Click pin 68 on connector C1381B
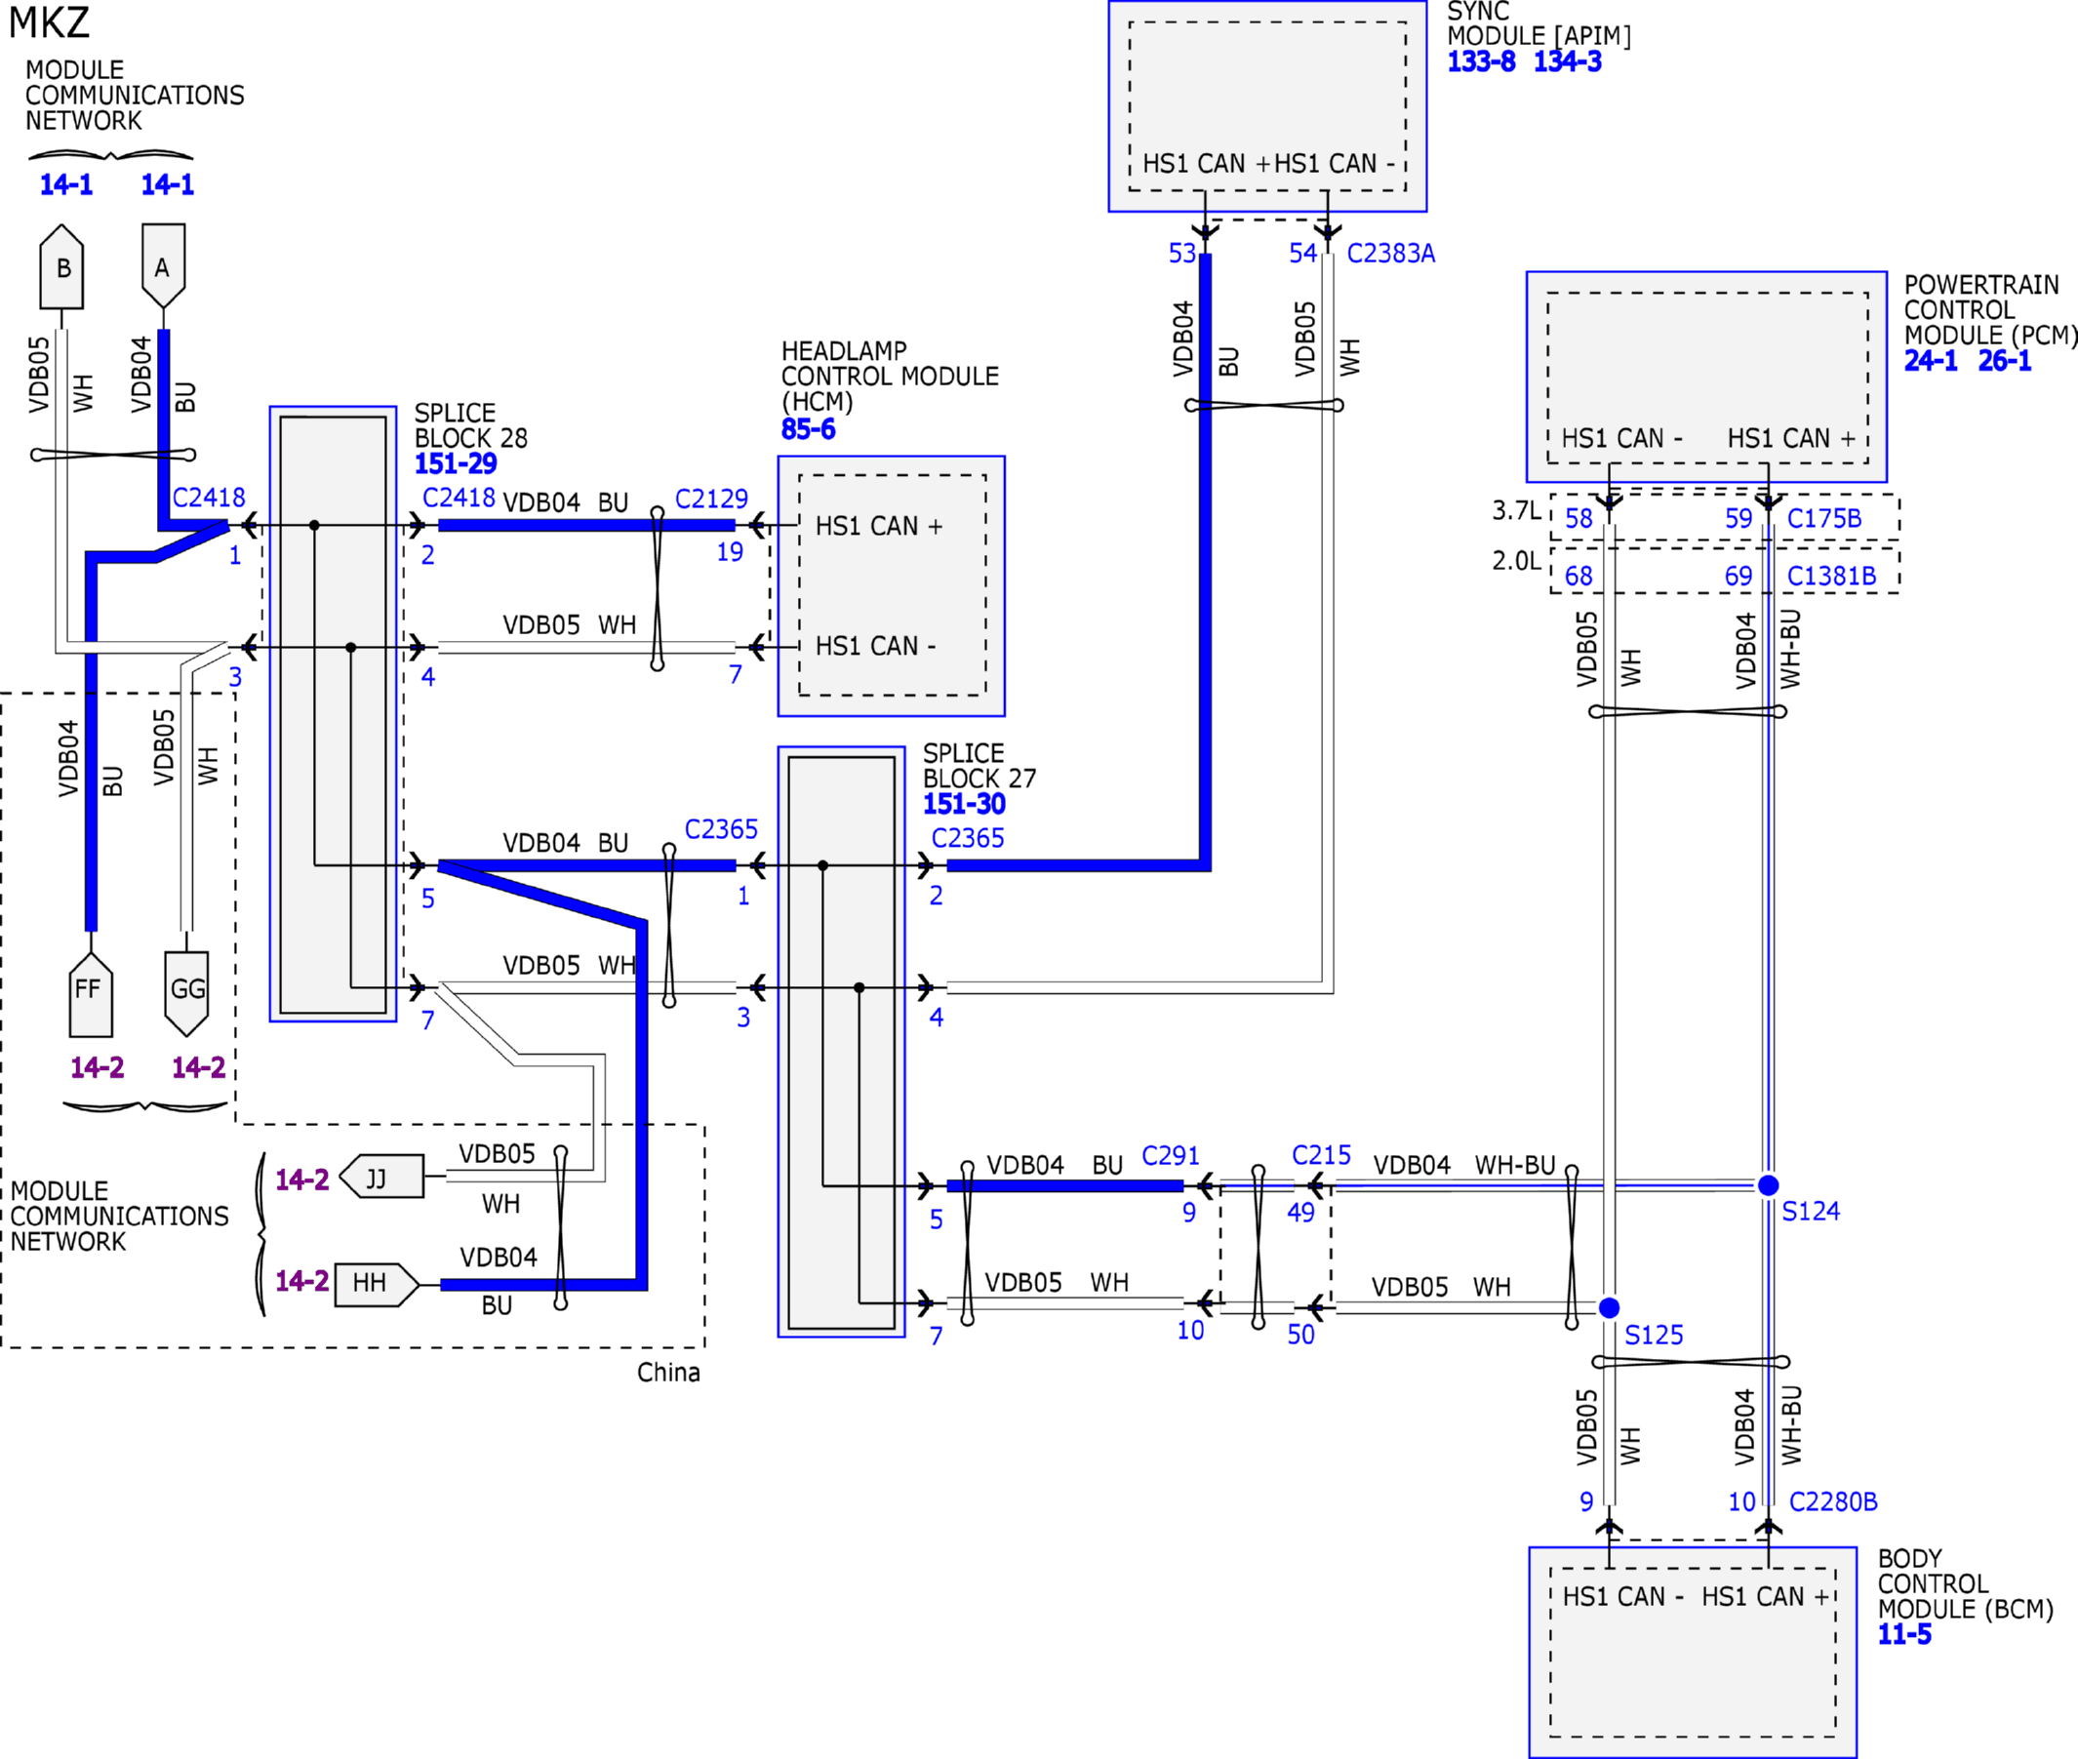 pos(1578,577)
